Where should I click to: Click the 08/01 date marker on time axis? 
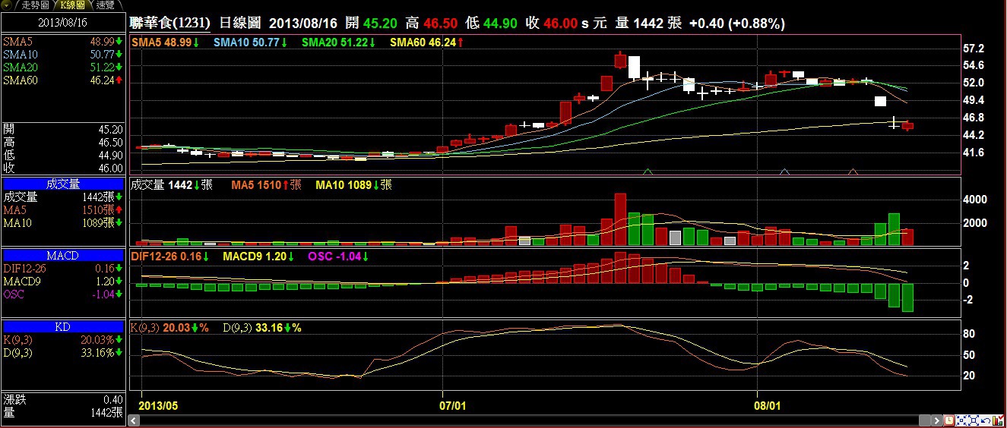click(768, 406)
